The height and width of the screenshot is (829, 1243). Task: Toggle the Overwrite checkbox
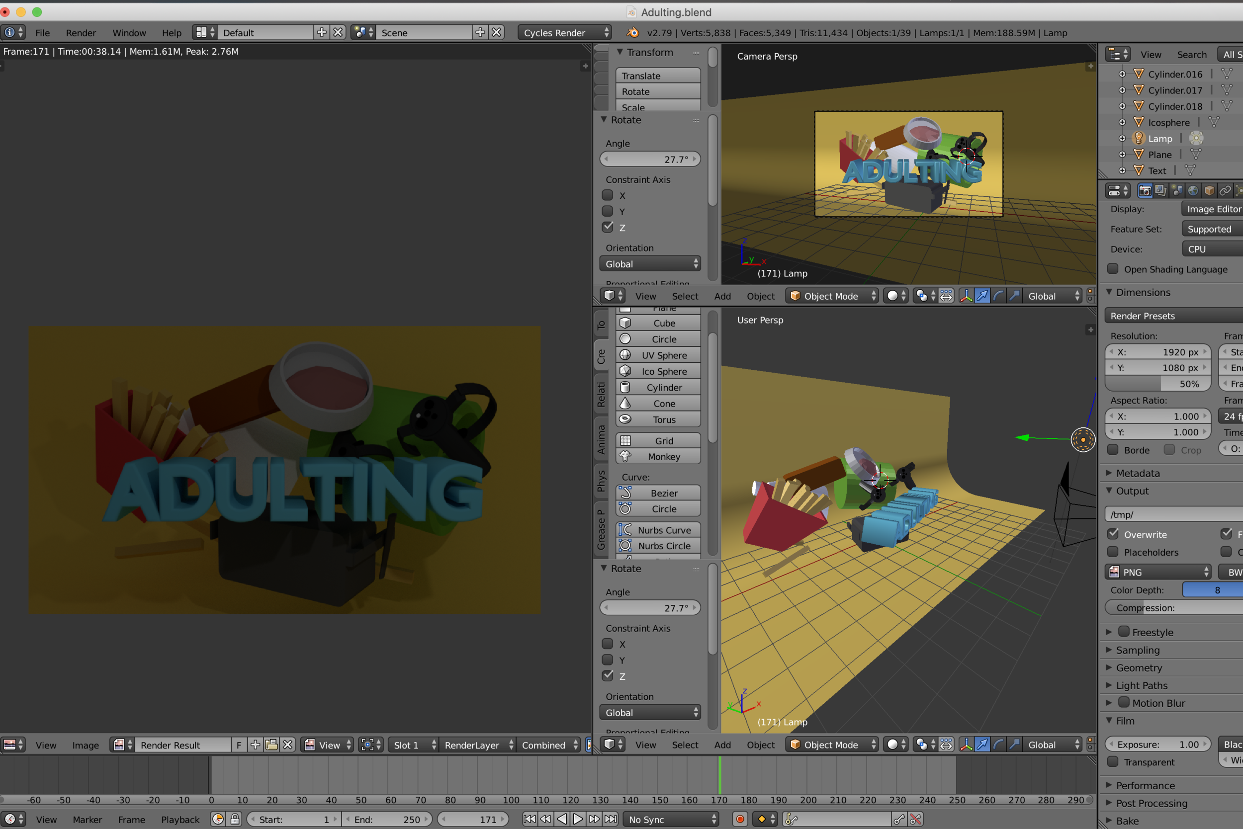(x=1113, y=534)
